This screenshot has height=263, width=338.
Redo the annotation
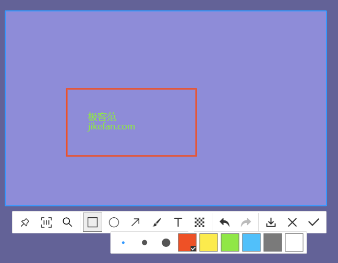click(x=246, y=222)
